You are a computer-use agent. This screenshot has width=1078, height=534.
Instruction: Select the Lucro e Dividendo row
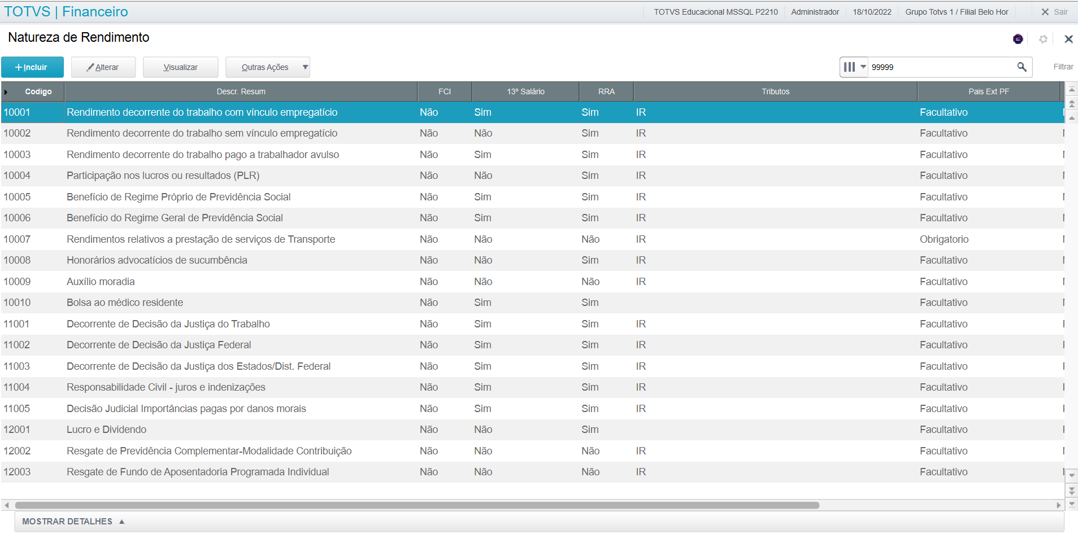tap(532, 430)
